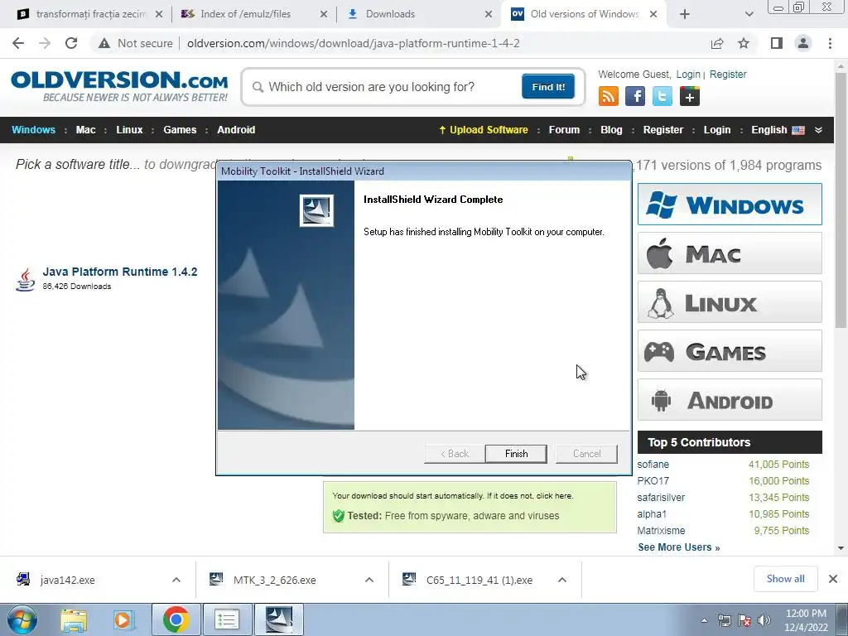The width and height of the screenshot is (848, 636).
Task: Open the Games nav menu item
Action: [x=180, y=130]
